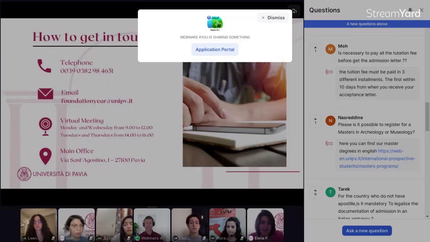The height and width of the screenshot is (242, 430).
Task: Click muted mic icon on Ayes's tile
Action: 129,238
